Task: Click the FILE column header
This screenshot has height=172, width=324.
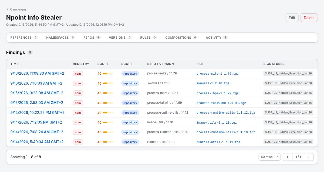Action: tap(200, 64)
